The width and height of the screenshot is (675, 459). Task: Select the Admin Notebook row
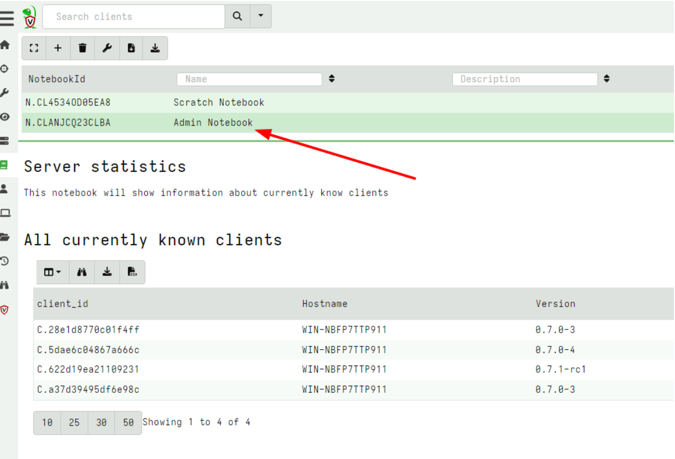[213, 122]
